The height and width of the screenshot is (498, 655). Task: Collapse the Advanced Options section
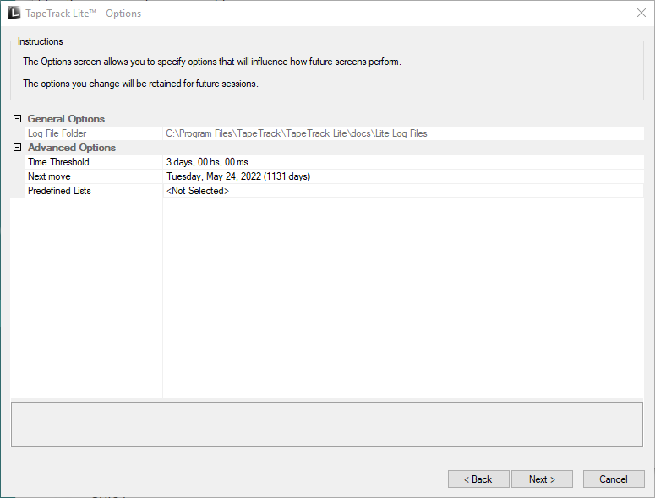pos(17,148)
